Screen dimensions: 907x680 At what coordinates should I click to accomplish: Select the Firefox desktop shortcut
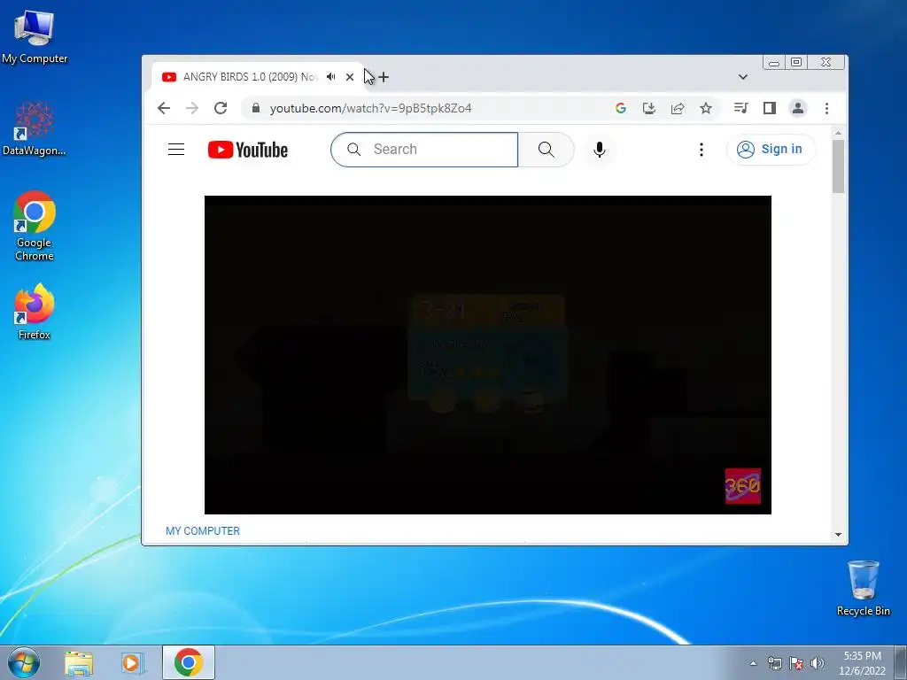tap(35, 312)
